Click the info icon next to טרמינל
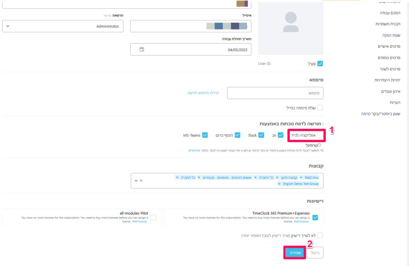Screen dimensions: 409x266 coord(319,145)
